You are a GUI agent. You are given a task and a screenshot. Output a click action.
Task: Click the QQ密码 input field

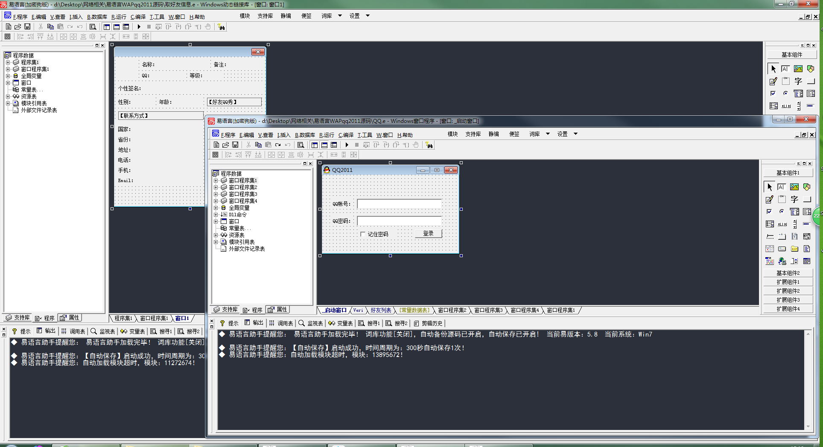click(399, 221)
